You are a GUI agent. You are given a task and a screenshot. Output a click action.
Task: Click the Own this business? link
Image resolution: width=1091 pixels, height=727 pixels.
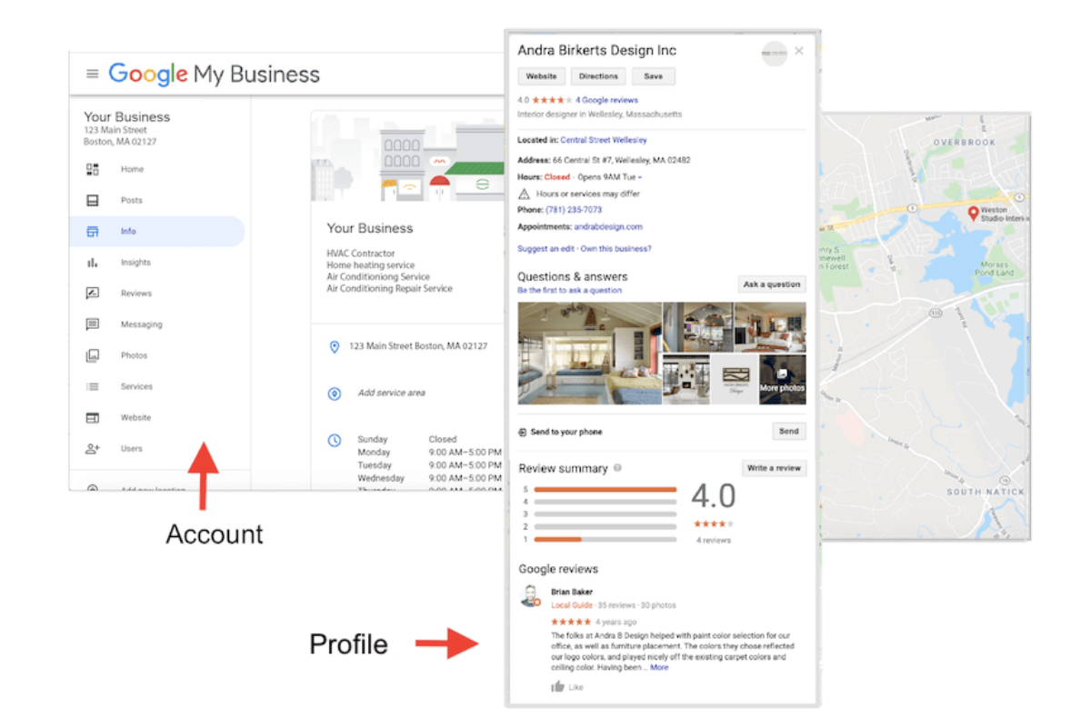pyautogui.click(x=616, y=248)
